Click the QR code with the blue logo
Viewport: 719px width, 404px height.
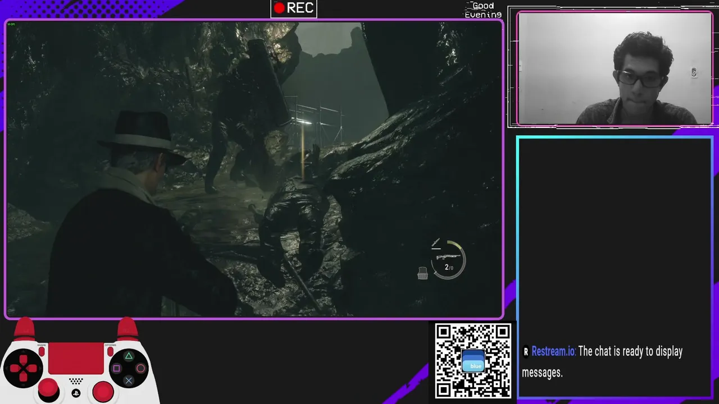(473, 361)
